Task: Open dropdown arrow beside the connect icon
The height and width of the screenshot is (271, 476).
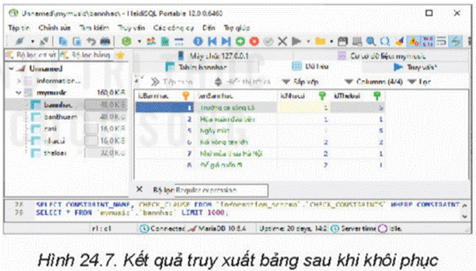Action: 33,41
